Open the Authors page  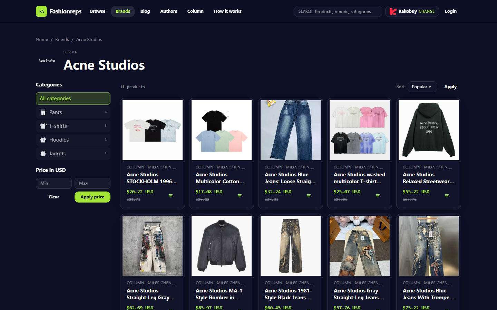(x=168, y=11)
